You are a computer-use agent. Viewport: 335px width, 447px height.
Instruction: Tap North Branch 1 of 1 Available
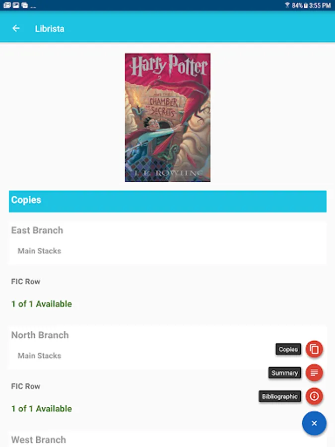click(42, 409)
